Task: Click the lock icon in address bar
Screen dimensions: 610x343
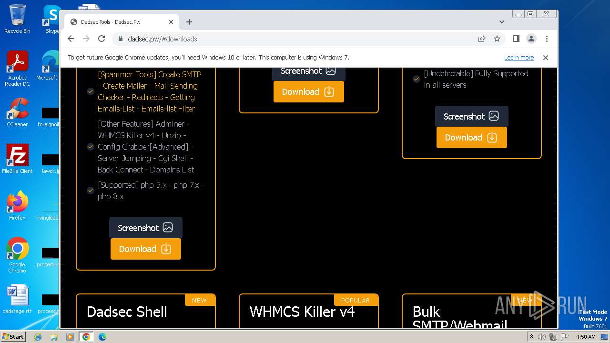Action: (121, 39)
